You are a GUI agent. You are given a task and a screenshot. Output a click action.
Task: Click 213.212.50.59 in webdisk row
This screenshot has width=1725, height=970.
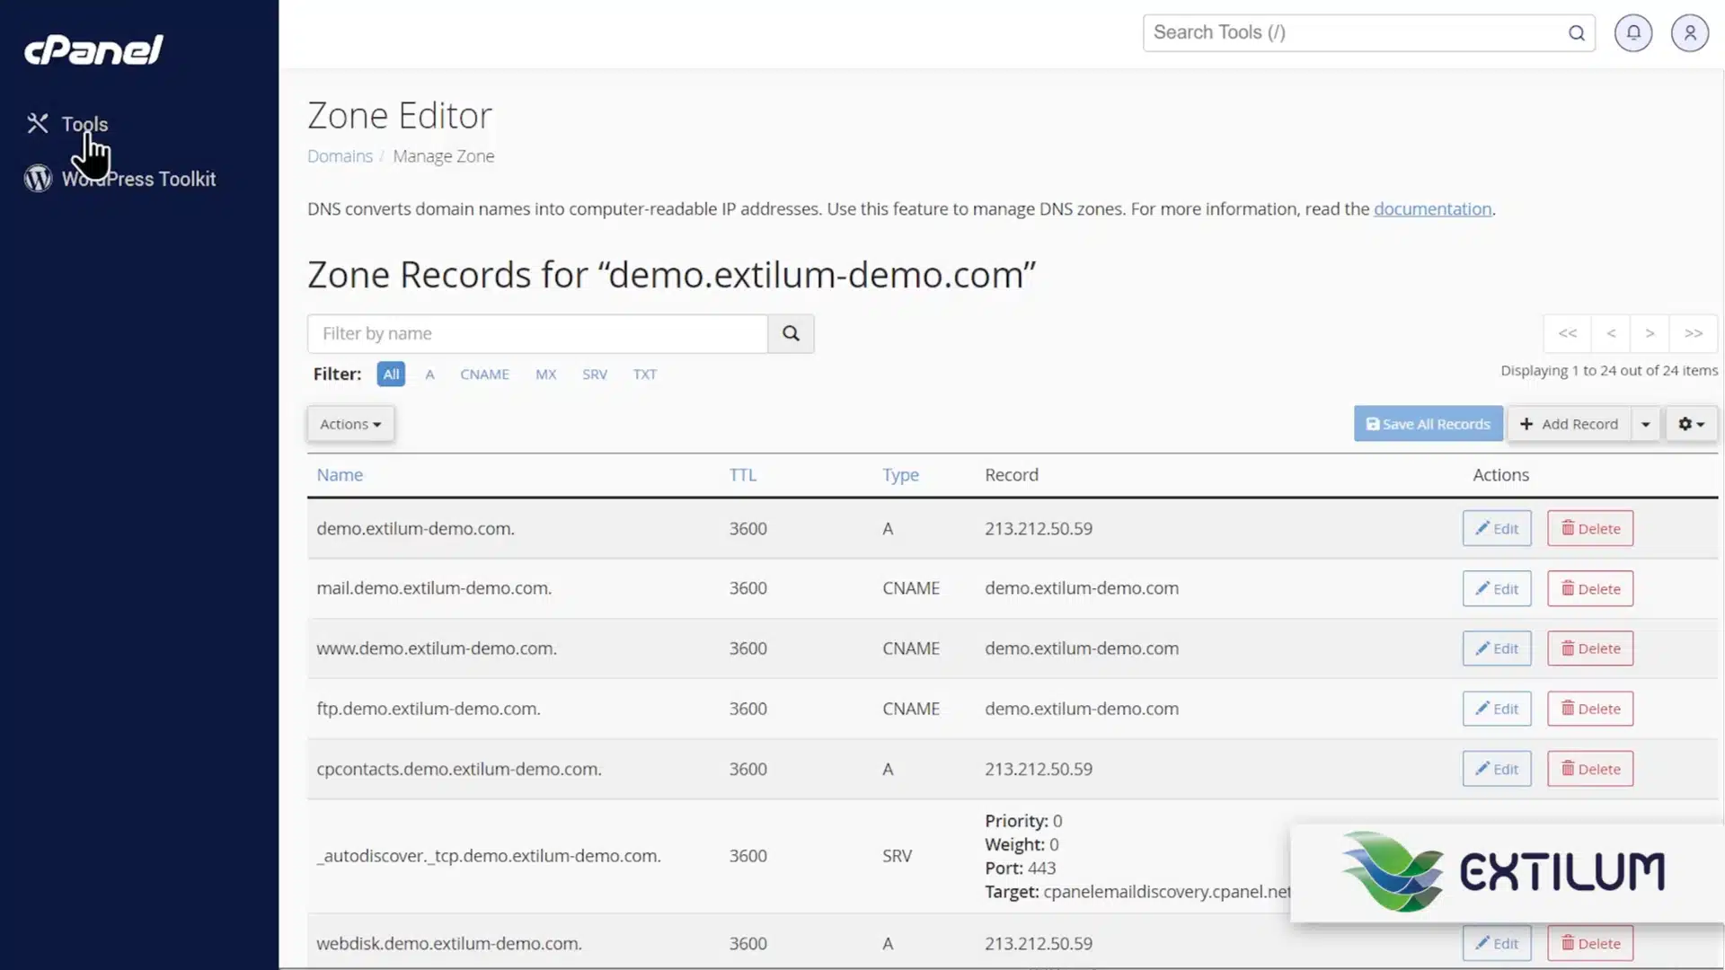pyautogui.click(x=1039, y=944)
